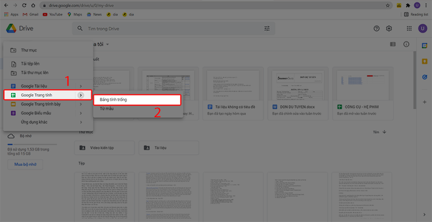Switch to list layout view icon

tap(393, 44)
